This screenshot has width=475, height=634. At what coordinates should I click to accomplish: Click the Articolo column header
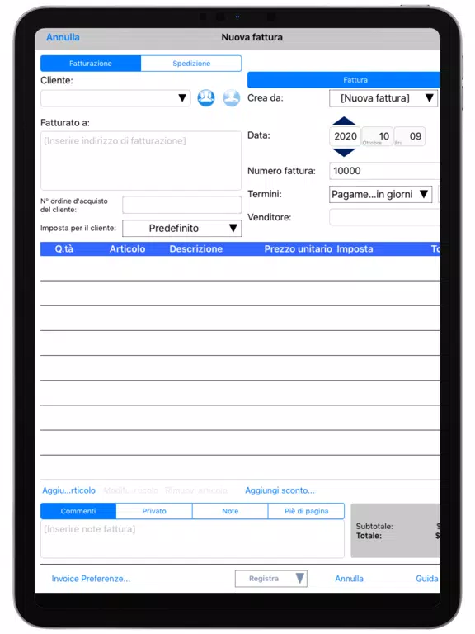coord(127,249)
